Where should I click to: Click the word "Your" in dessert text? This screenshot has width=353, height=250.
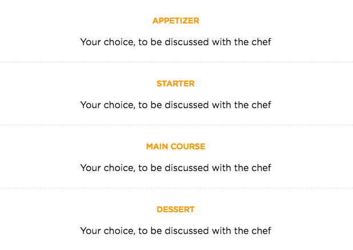[x=90, y=231]
